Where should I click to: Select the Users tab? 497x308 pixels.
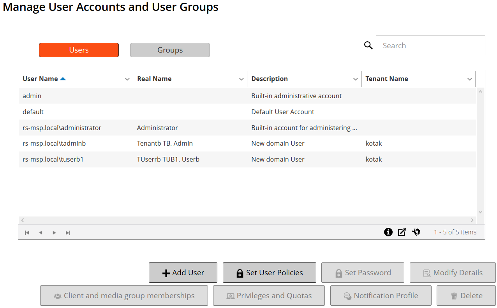pos(79,50)
